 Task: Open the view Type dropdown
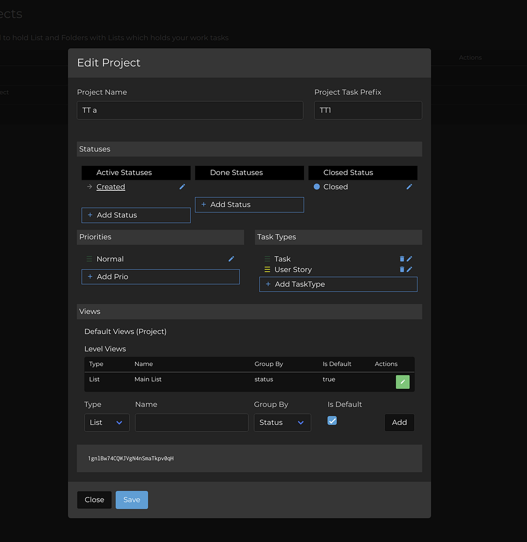click(107, 423)
